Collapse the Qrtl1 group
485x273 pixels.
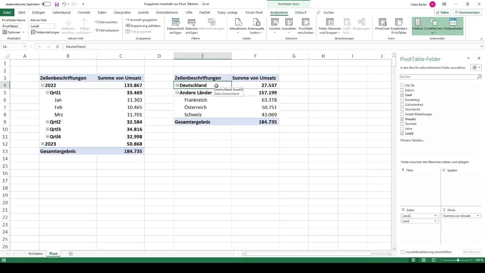pos(47,93)
